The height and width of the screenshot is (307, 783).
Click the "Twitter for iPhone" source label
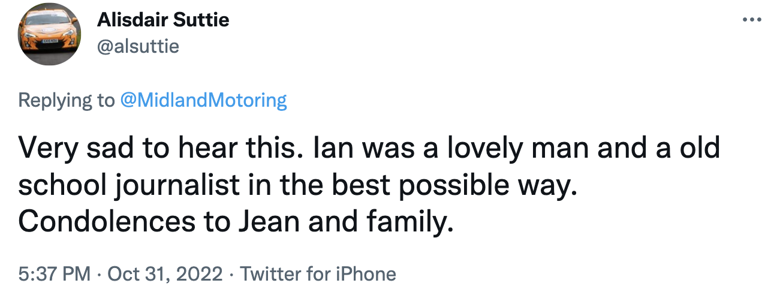pos(318,274)
